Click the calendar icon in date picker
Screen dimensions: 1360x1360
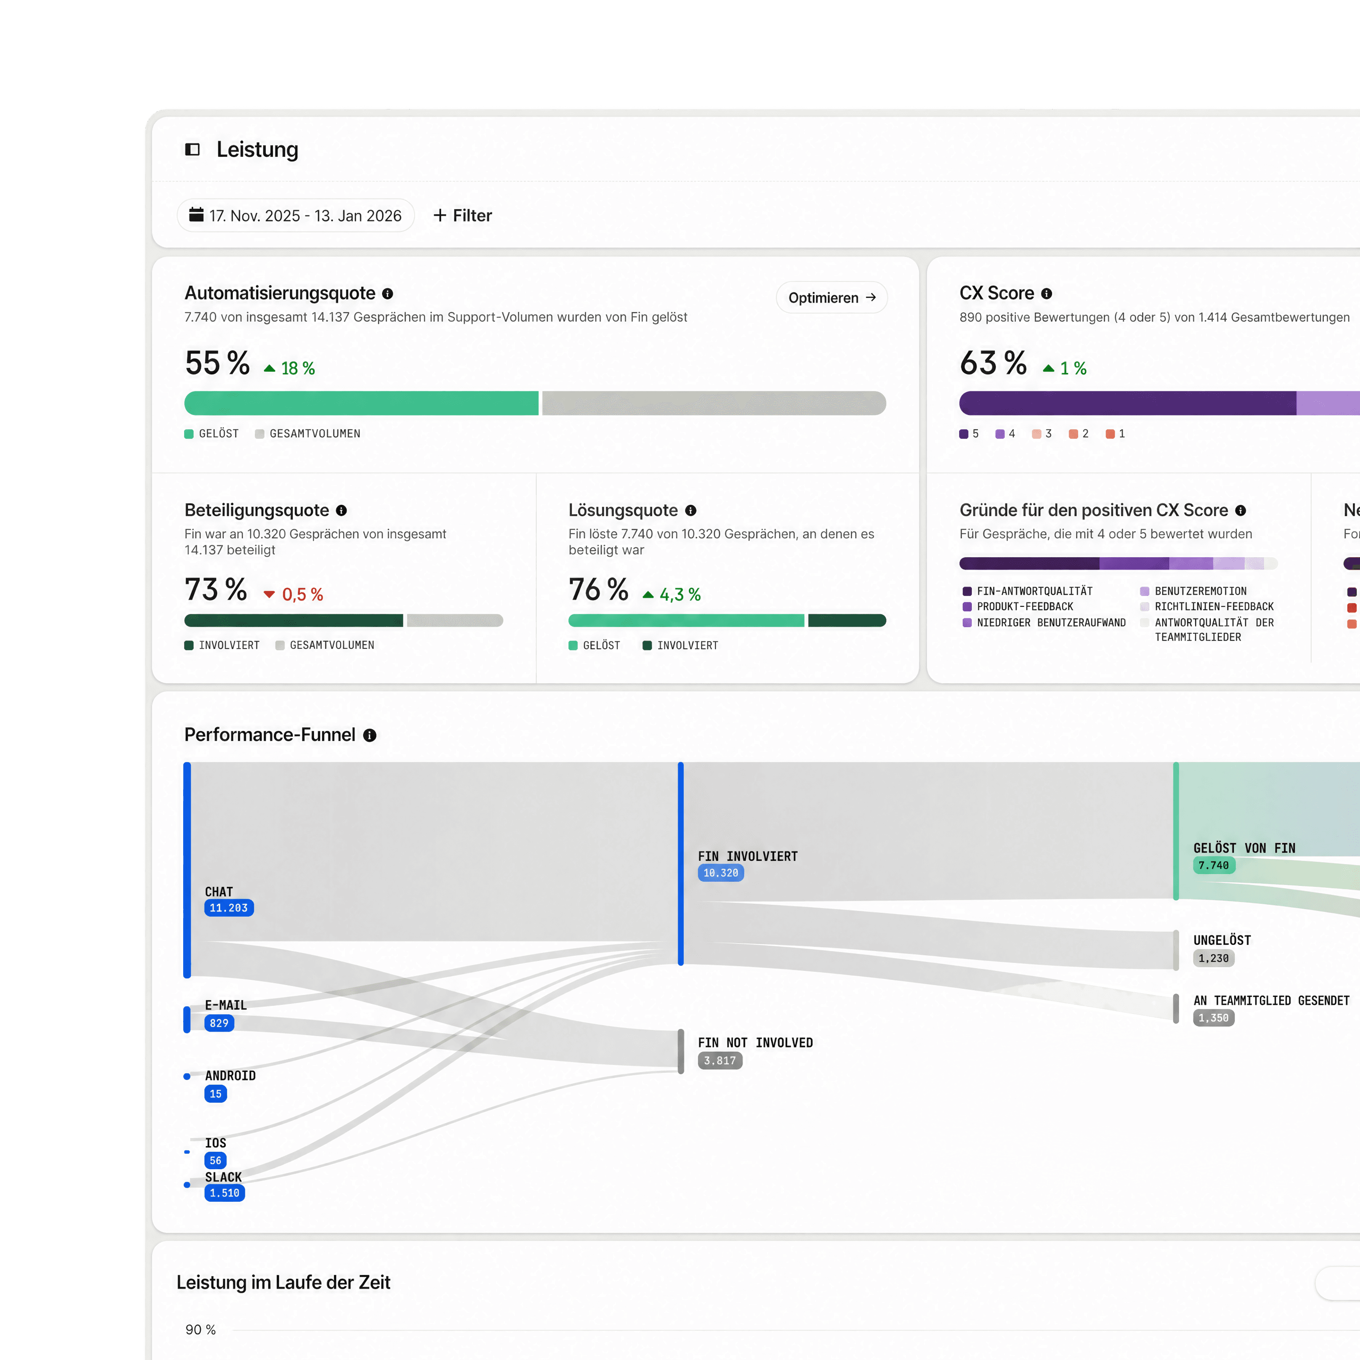197,215
